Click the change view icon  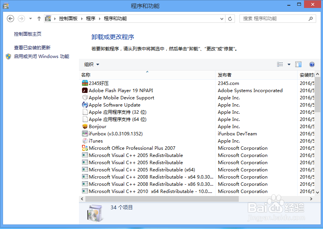280,64
